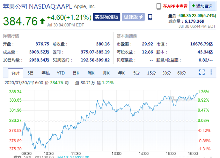Click the green price up arrow
Image resolution: width=220 pixels, height=158 pixels.
42,21
